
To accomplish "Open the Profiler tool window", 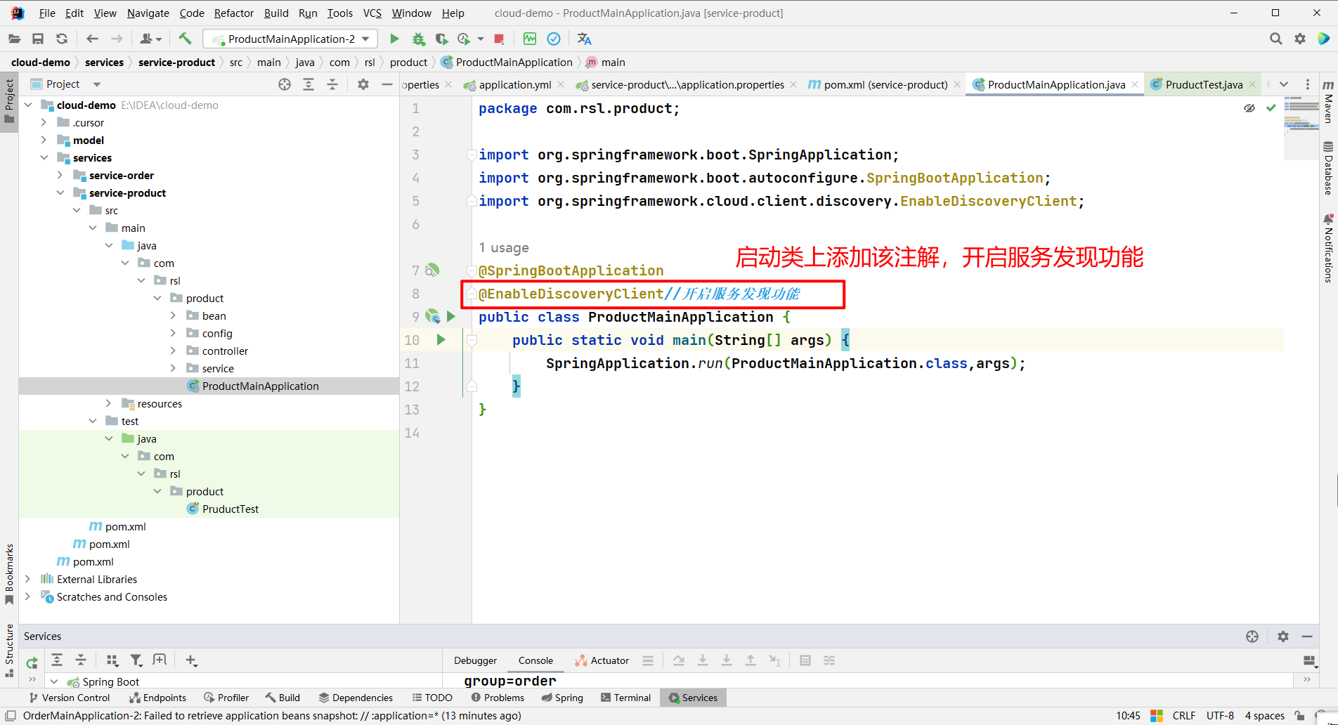I will point(226,698).
